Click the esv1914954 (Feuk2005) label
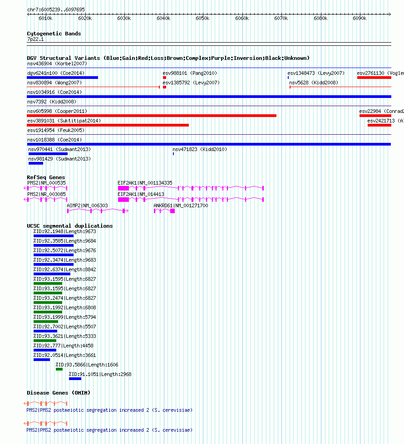Viewport: 404px width, 444px height. [x=56, y=130]
